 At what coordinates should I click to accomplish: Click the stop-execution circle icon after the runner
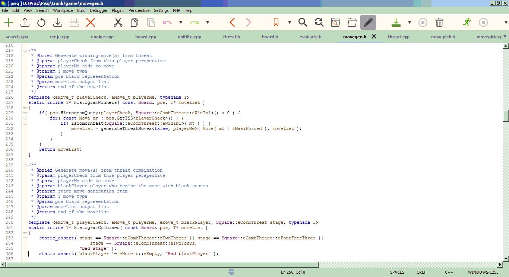tap(483, 22)
